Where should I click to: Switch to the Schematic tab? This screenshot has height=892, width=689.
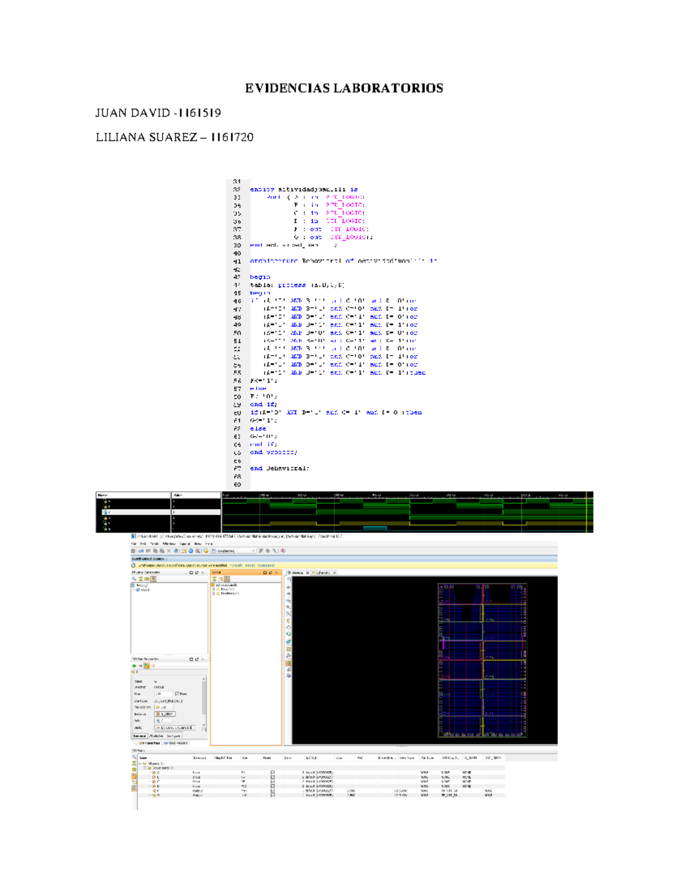pyautogui.click(x=324, y=573)
